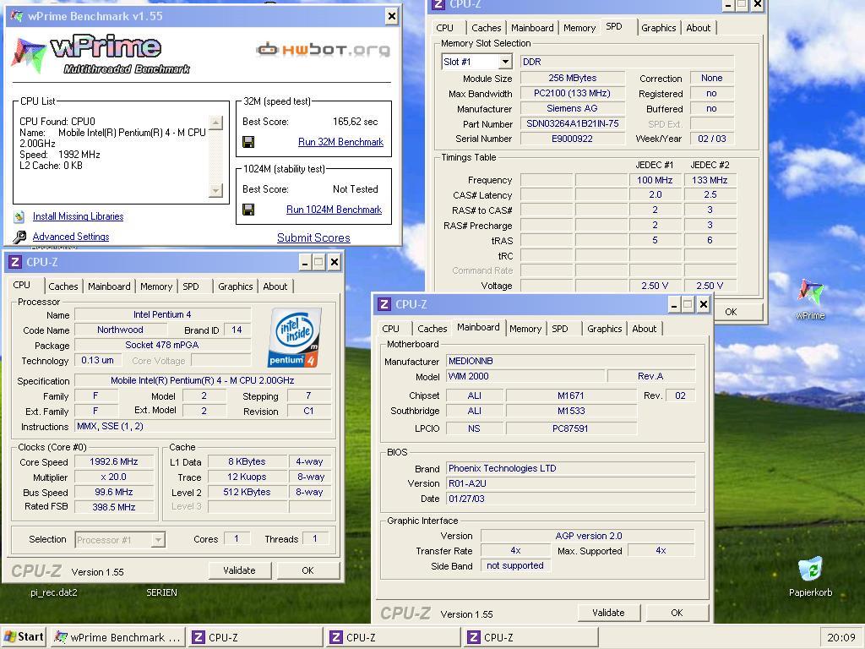Viewport: 865px width, 649px height.
Task: Click the SDN03264A1B21IN-75 part number field
Action: (x=573, y=123)
